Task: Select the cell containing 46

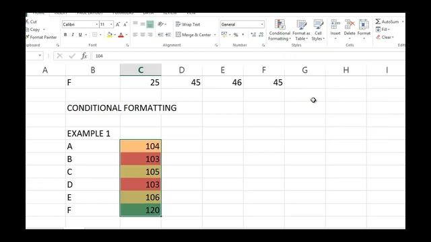Action: (x=223, y=82)
